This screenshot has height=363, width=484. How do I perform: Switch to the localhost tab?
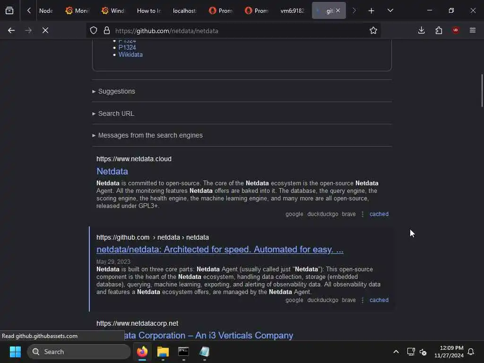(184, 10)
